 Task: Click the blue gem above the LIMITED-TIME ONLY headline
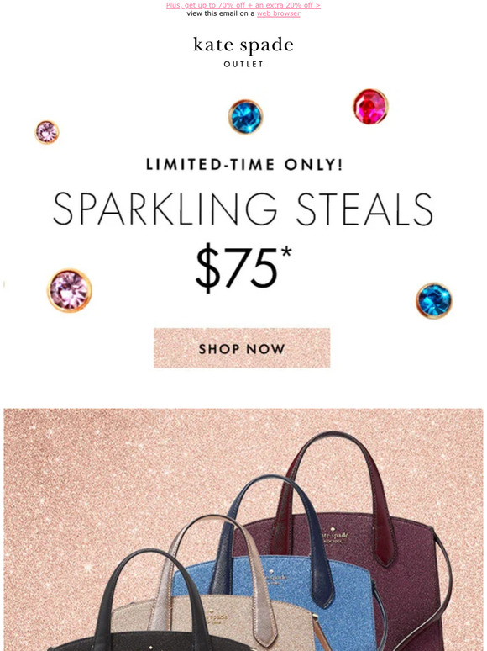pos(245,117)
